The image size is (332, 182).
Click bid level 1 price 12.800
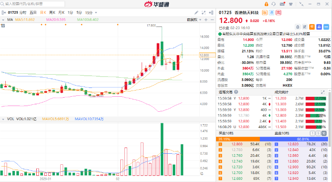point(237,144)
